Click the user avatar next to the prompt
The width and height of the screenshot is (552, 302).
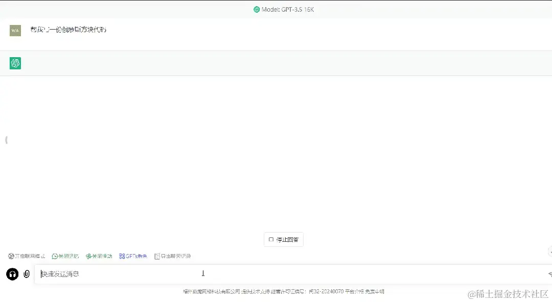click(x=15, y=30)
